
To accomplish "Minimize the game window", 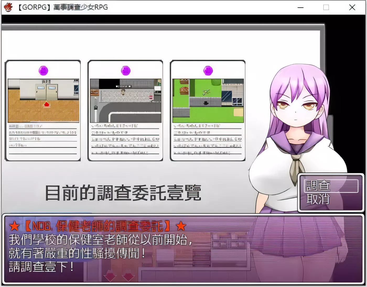I will [300, 8].
